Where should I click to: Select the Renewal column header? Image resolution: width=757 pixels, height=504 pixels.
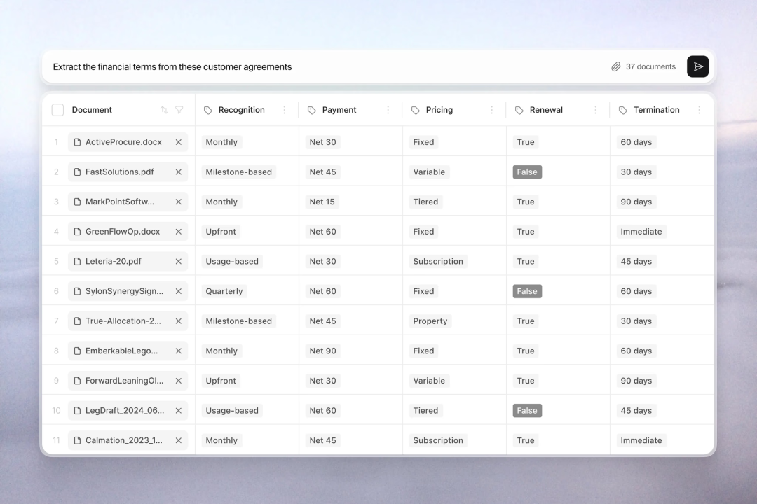pyautogui.click(x=546, y=110)
